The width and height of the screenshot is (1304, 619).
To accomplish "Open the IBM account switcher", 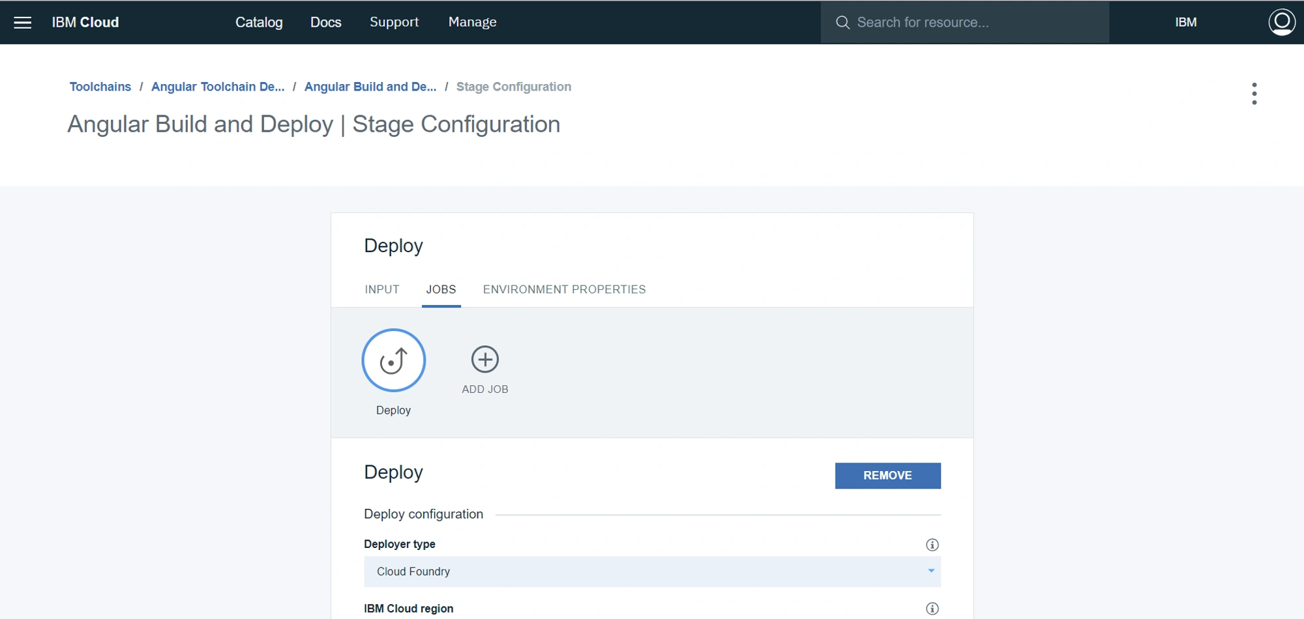I will 1185,23.
